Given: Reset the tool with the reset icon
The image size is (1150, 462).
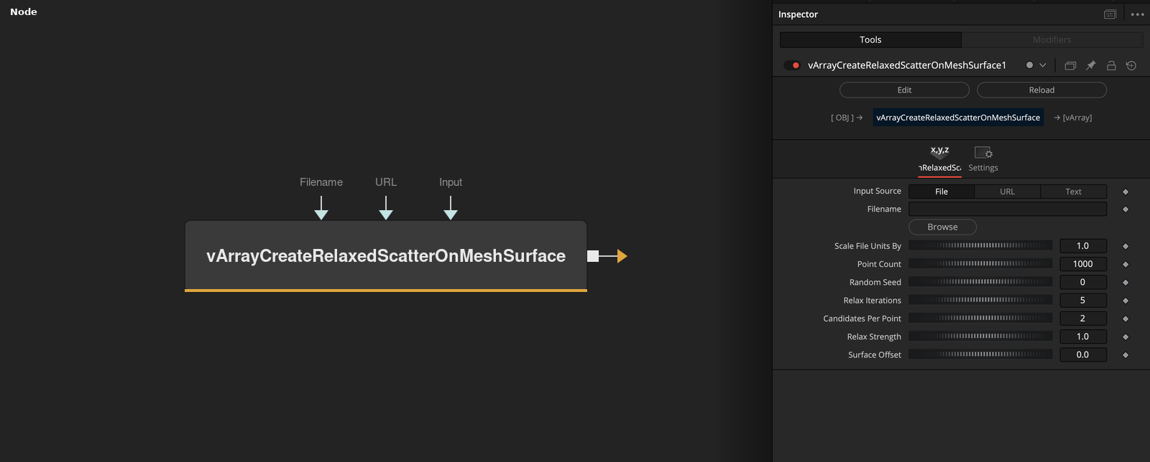Looking at the screenshot, I should (1131, 65).
